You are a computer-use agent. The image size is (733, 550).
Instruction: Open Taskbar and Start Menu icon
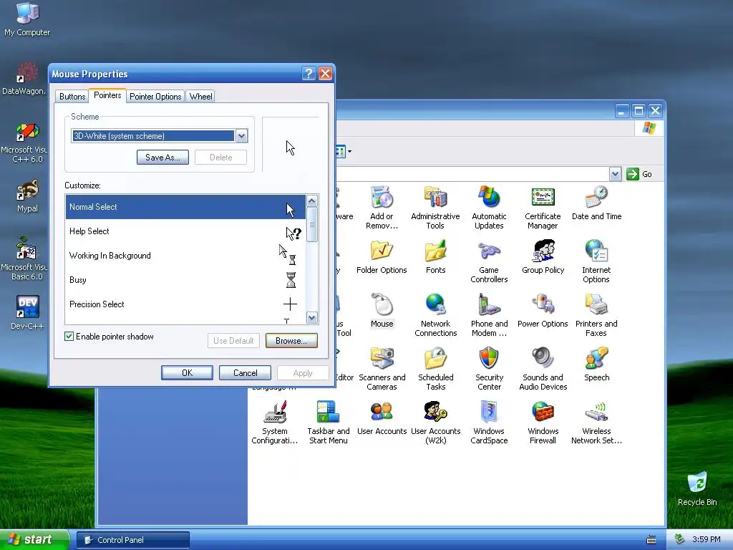[328, 423]
